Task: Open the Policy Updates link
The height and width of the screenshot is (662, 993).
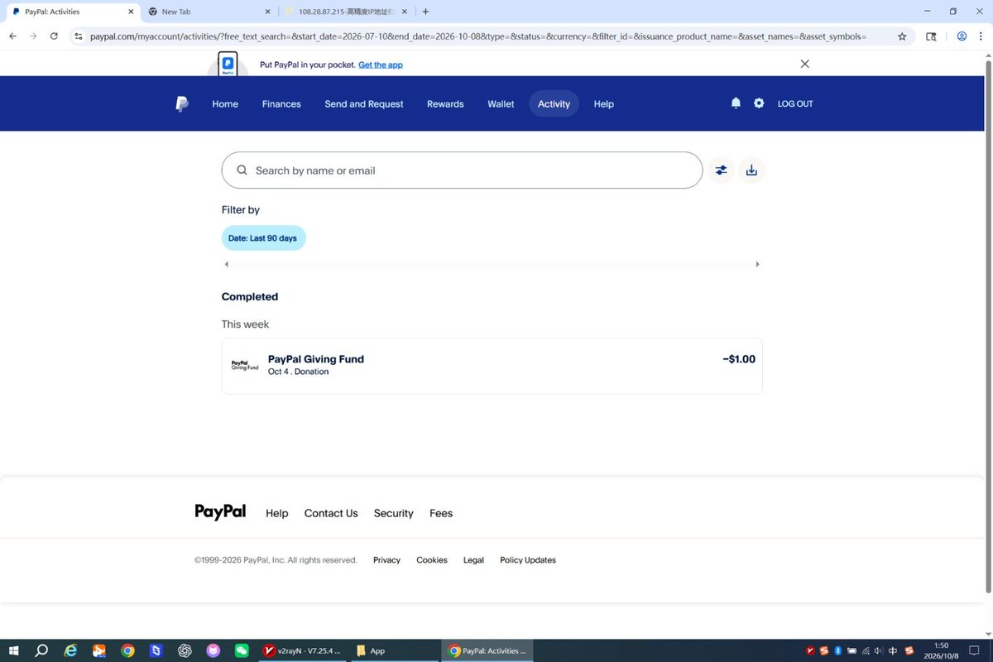Action: [528, 560]
